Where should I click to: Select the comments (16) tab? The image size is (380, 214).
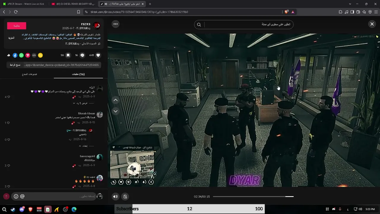click(78, 74)
